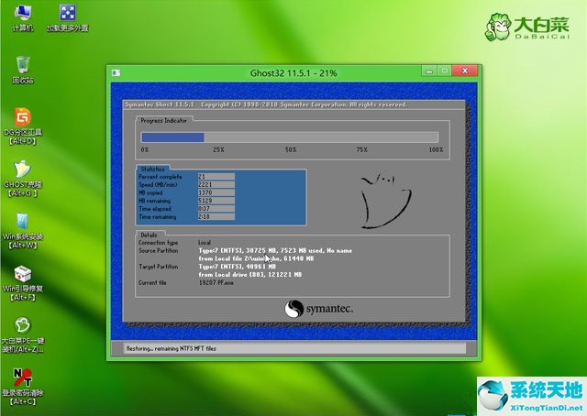
Task: Click the Statistics group label
Action: tap(153, 170)
